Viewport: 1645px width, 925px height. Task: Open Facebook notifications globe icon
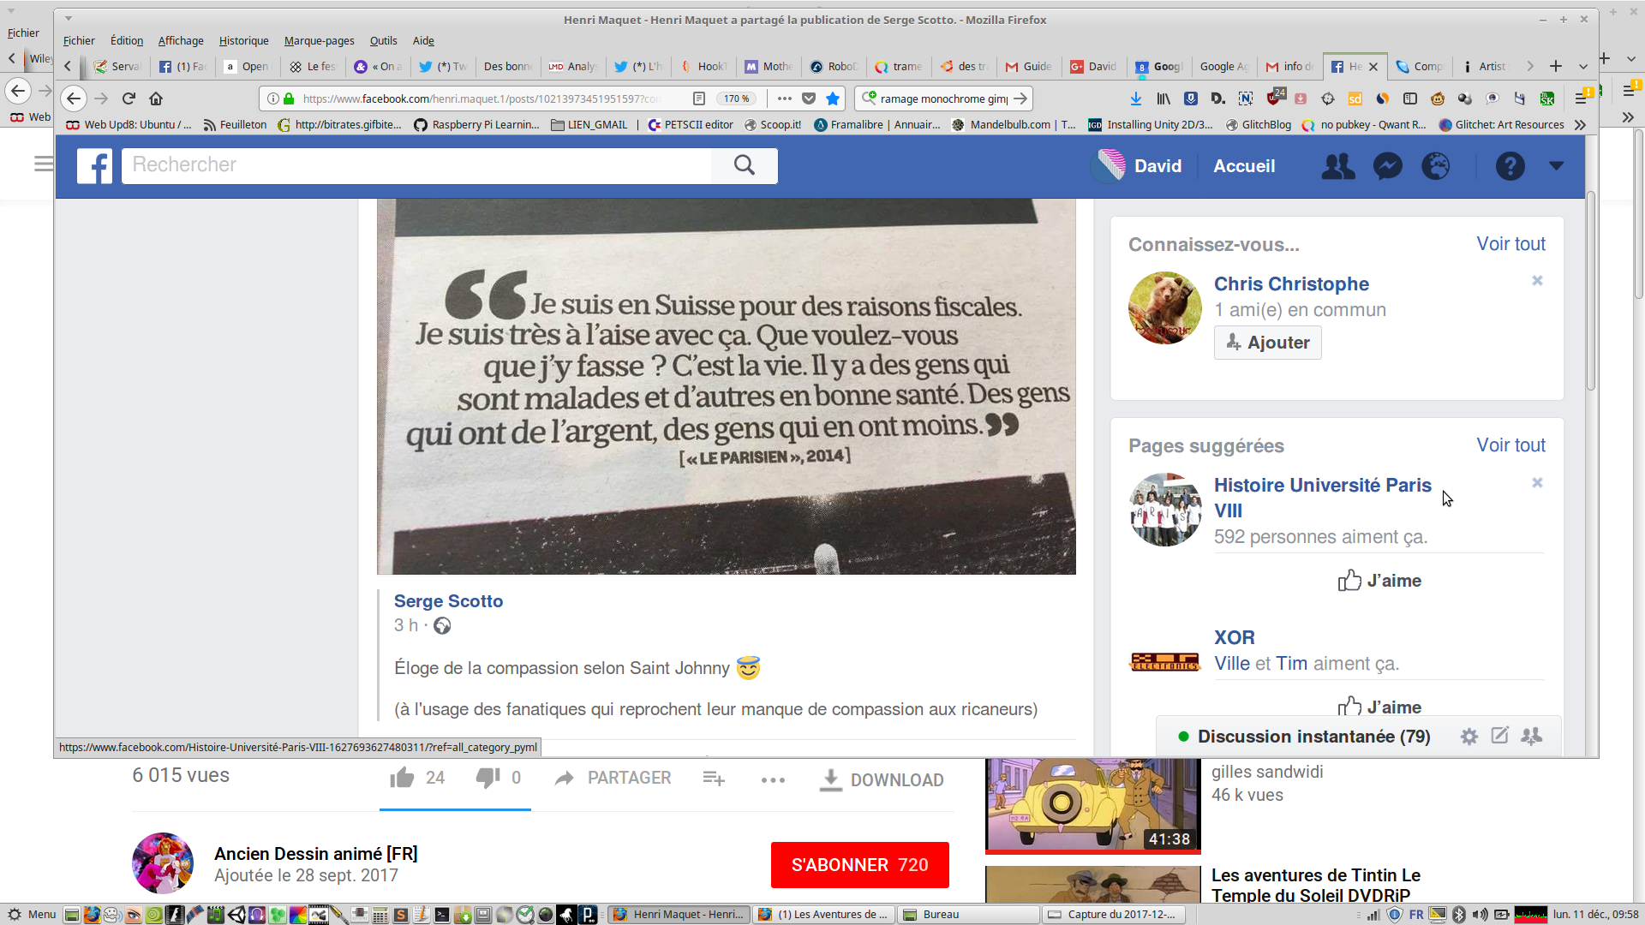tap(1436, 166)
